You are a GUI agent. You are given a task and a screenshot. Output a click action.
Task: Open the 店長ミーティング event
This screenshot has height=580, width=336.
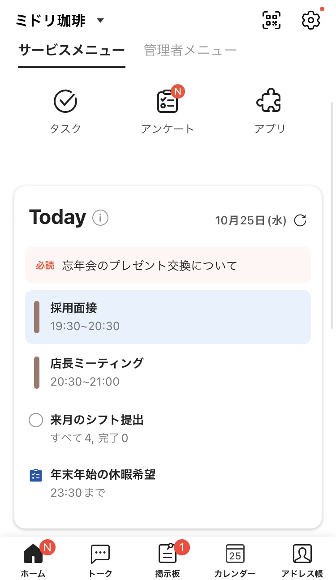(x=168, y=372)
